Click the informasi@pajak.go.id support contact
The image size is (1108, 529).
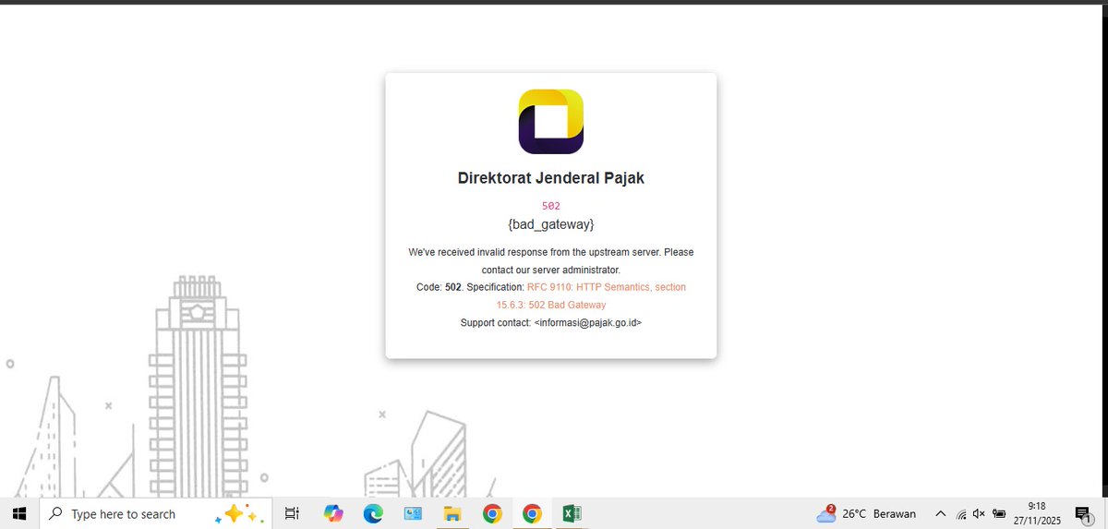tap(587, 322)
